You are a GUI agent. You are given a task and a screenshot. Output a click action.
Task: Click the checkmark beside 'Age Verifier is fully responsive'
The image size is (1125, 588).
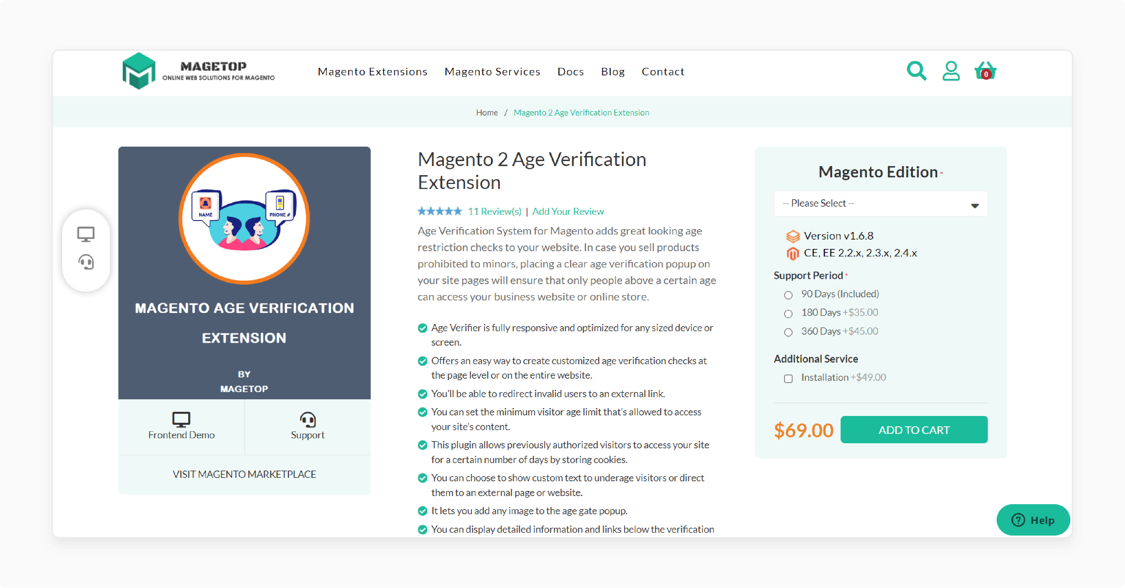422,328
